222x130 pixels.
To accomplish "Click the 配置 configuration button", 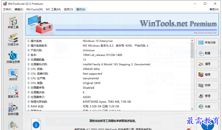I will 207,53.
